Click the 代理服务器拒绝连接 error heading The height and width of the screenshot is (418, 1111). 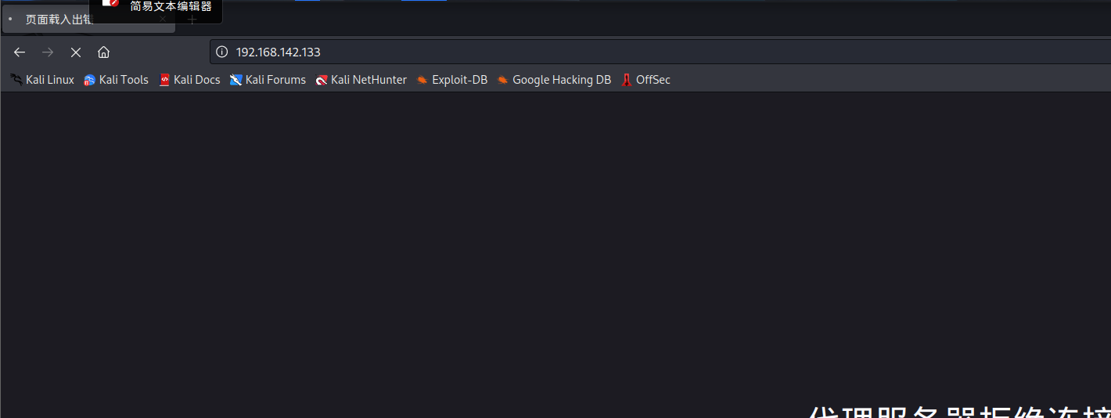[x=958, y=411]
